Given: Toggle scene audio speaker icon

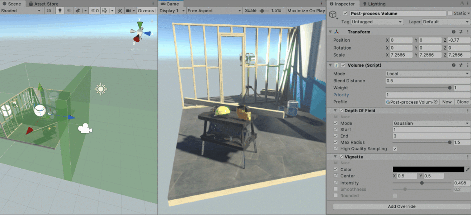Looking at the screenshot, I should click(x=68, y=11).
